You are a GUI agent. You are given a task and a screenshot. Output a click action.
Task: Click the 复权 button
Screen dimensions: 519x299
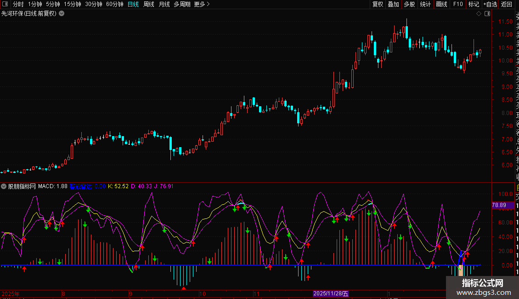[378, 4]
